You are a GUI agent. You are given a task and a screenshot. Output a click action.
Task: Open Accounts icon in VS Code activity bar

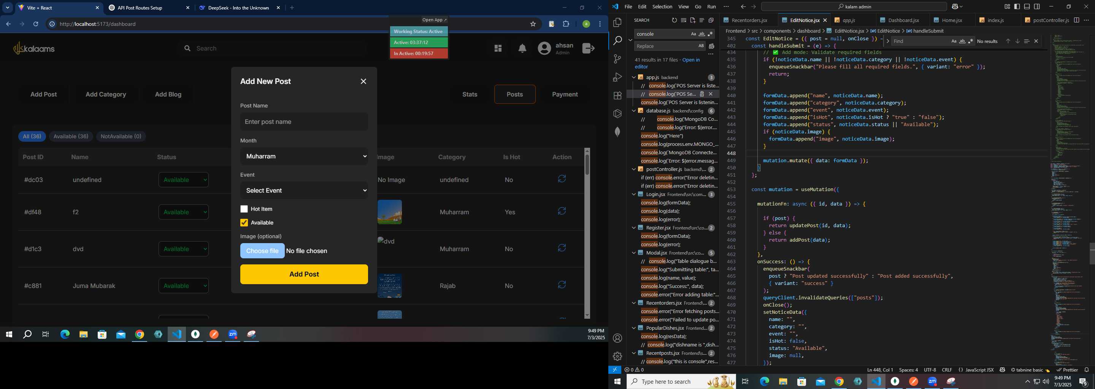[x=617, y=338]
